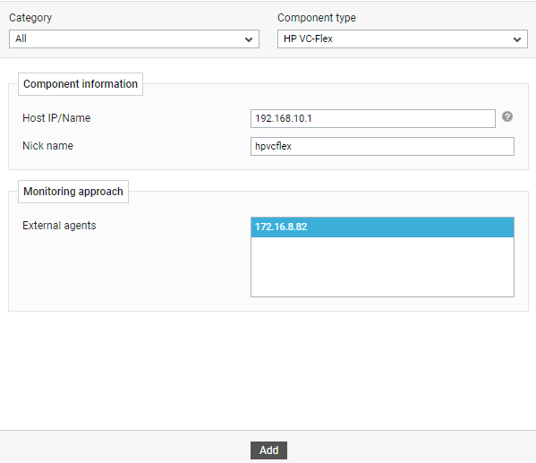Click the HP VC-Flex text in dropdown
The width and height of the screenshot is (536, 463).
click(308, 39)
